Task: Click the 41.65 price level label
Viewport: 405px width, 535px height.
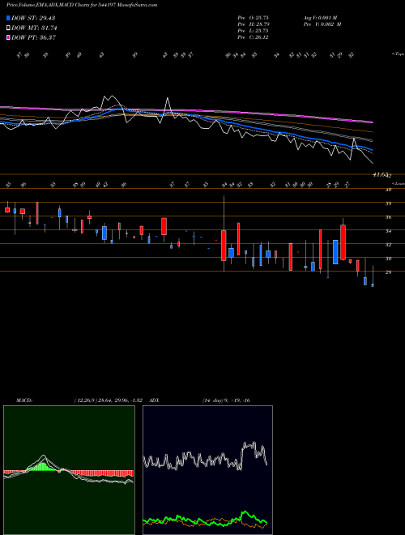Action: (x=381, y=175)
